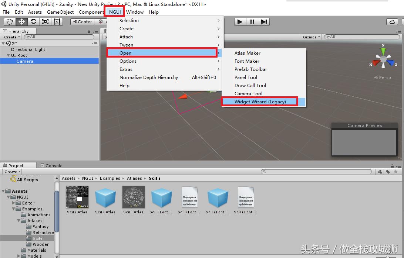The image size is (404, 258).
Task: Collapse UI Root in Hierarchy
Action: point(8,55)
